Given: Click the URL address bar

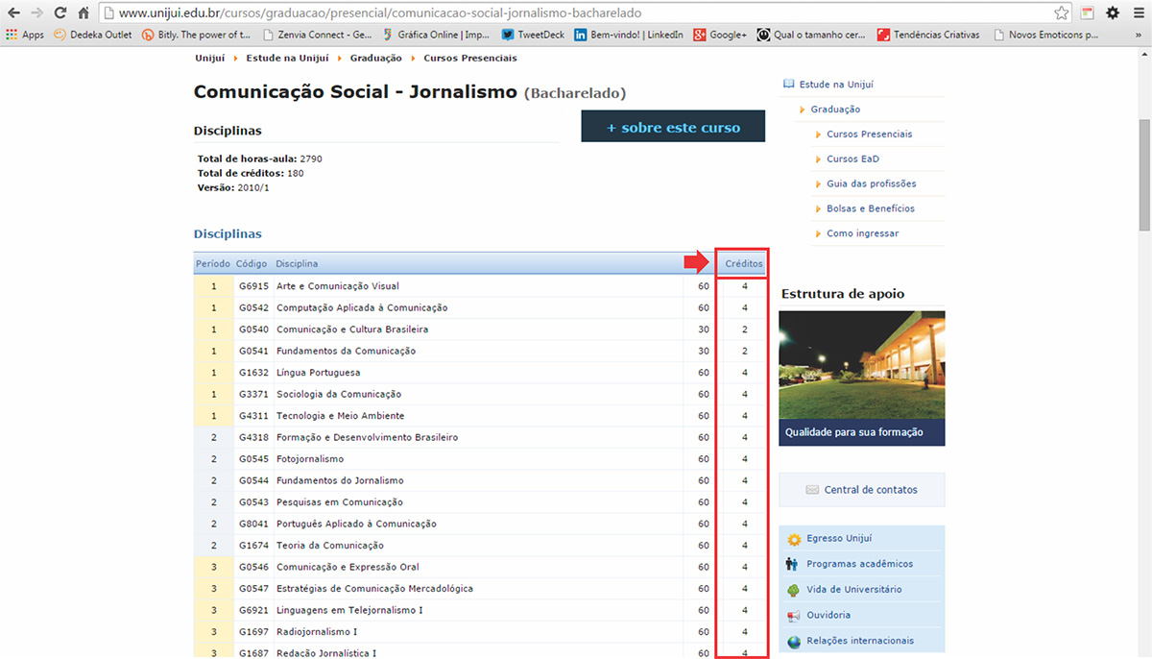Looking at the screenshot, I should [x=576, y=13].
